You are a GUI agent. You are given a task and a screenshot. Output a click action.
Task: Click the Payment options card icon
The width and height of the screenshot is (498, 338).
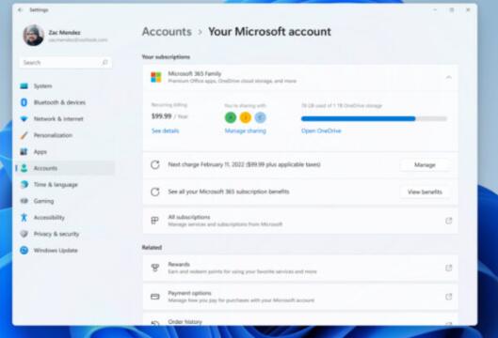click(x=155, y=297)
